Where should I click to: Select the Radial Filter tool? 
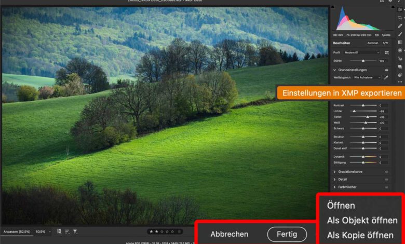400,50
